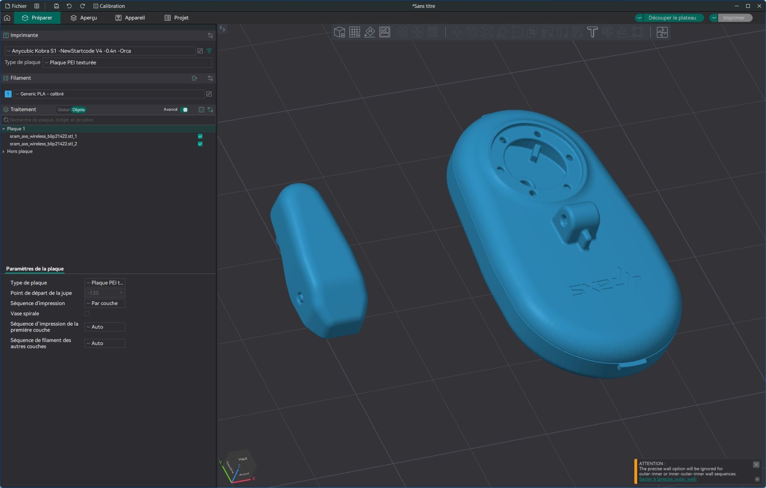
Task: Edit the Generic PLA filament preset
Action: [209, 94]
